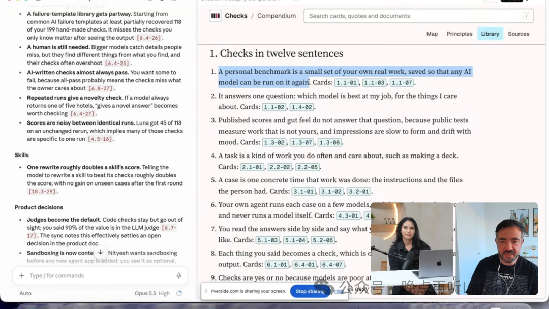This screenshot has width=549, height=309.
Task: Click heading "1. Checks in twelve sentences"
Action: (x=276, y=53)
